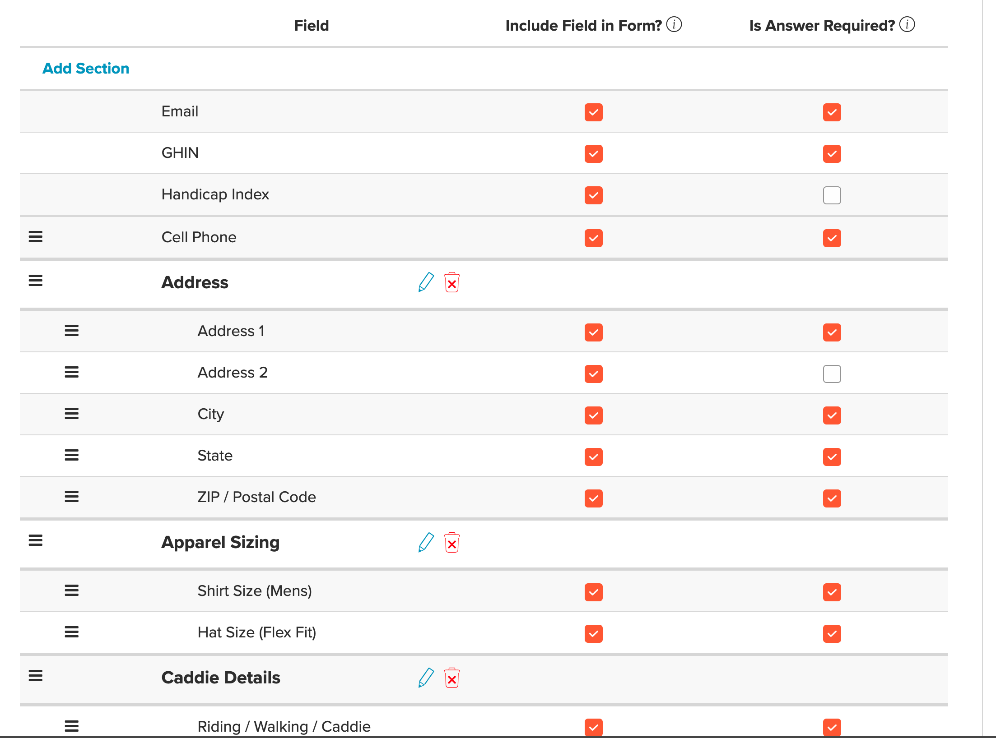Viewport: 996px width, 738px height.
Task: Edit the Apparel Sizing section name
Action: tap(426, 542)
